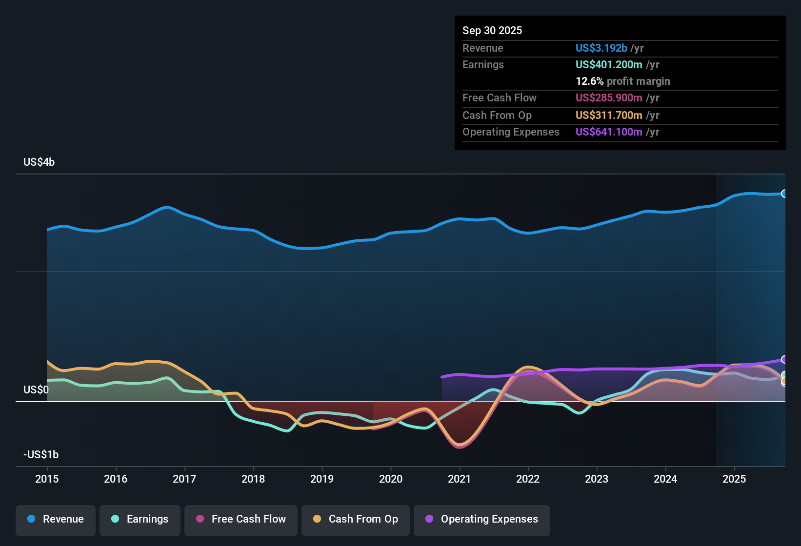Click the 2020 label on the x-axis
The height and width of the screenshot is (546, 801).
pos(391,479)
